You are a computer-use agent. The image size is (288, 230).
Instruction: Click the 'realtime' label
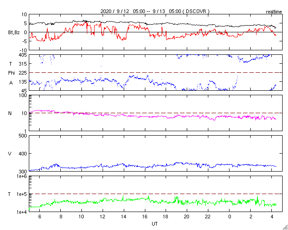point(274,12)
